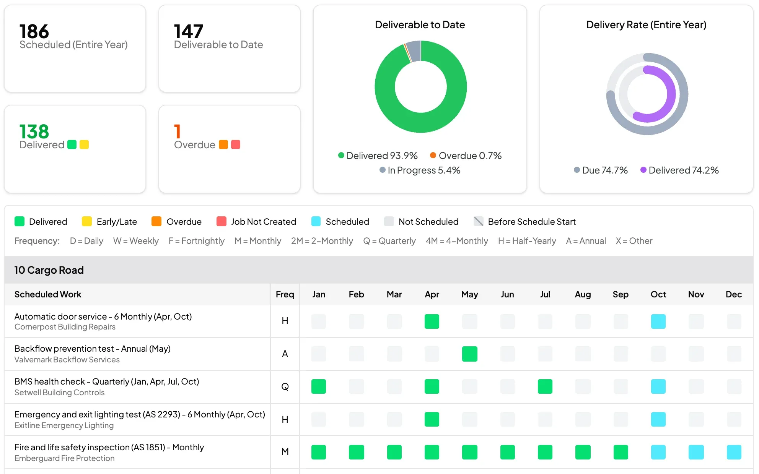
Task: Click the cyan Scheduled legend swatch
Action: (316, 221)
